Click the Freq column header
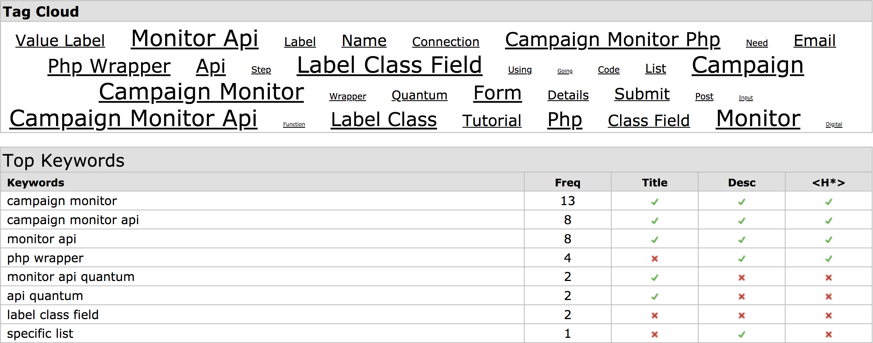 (567, 183)
